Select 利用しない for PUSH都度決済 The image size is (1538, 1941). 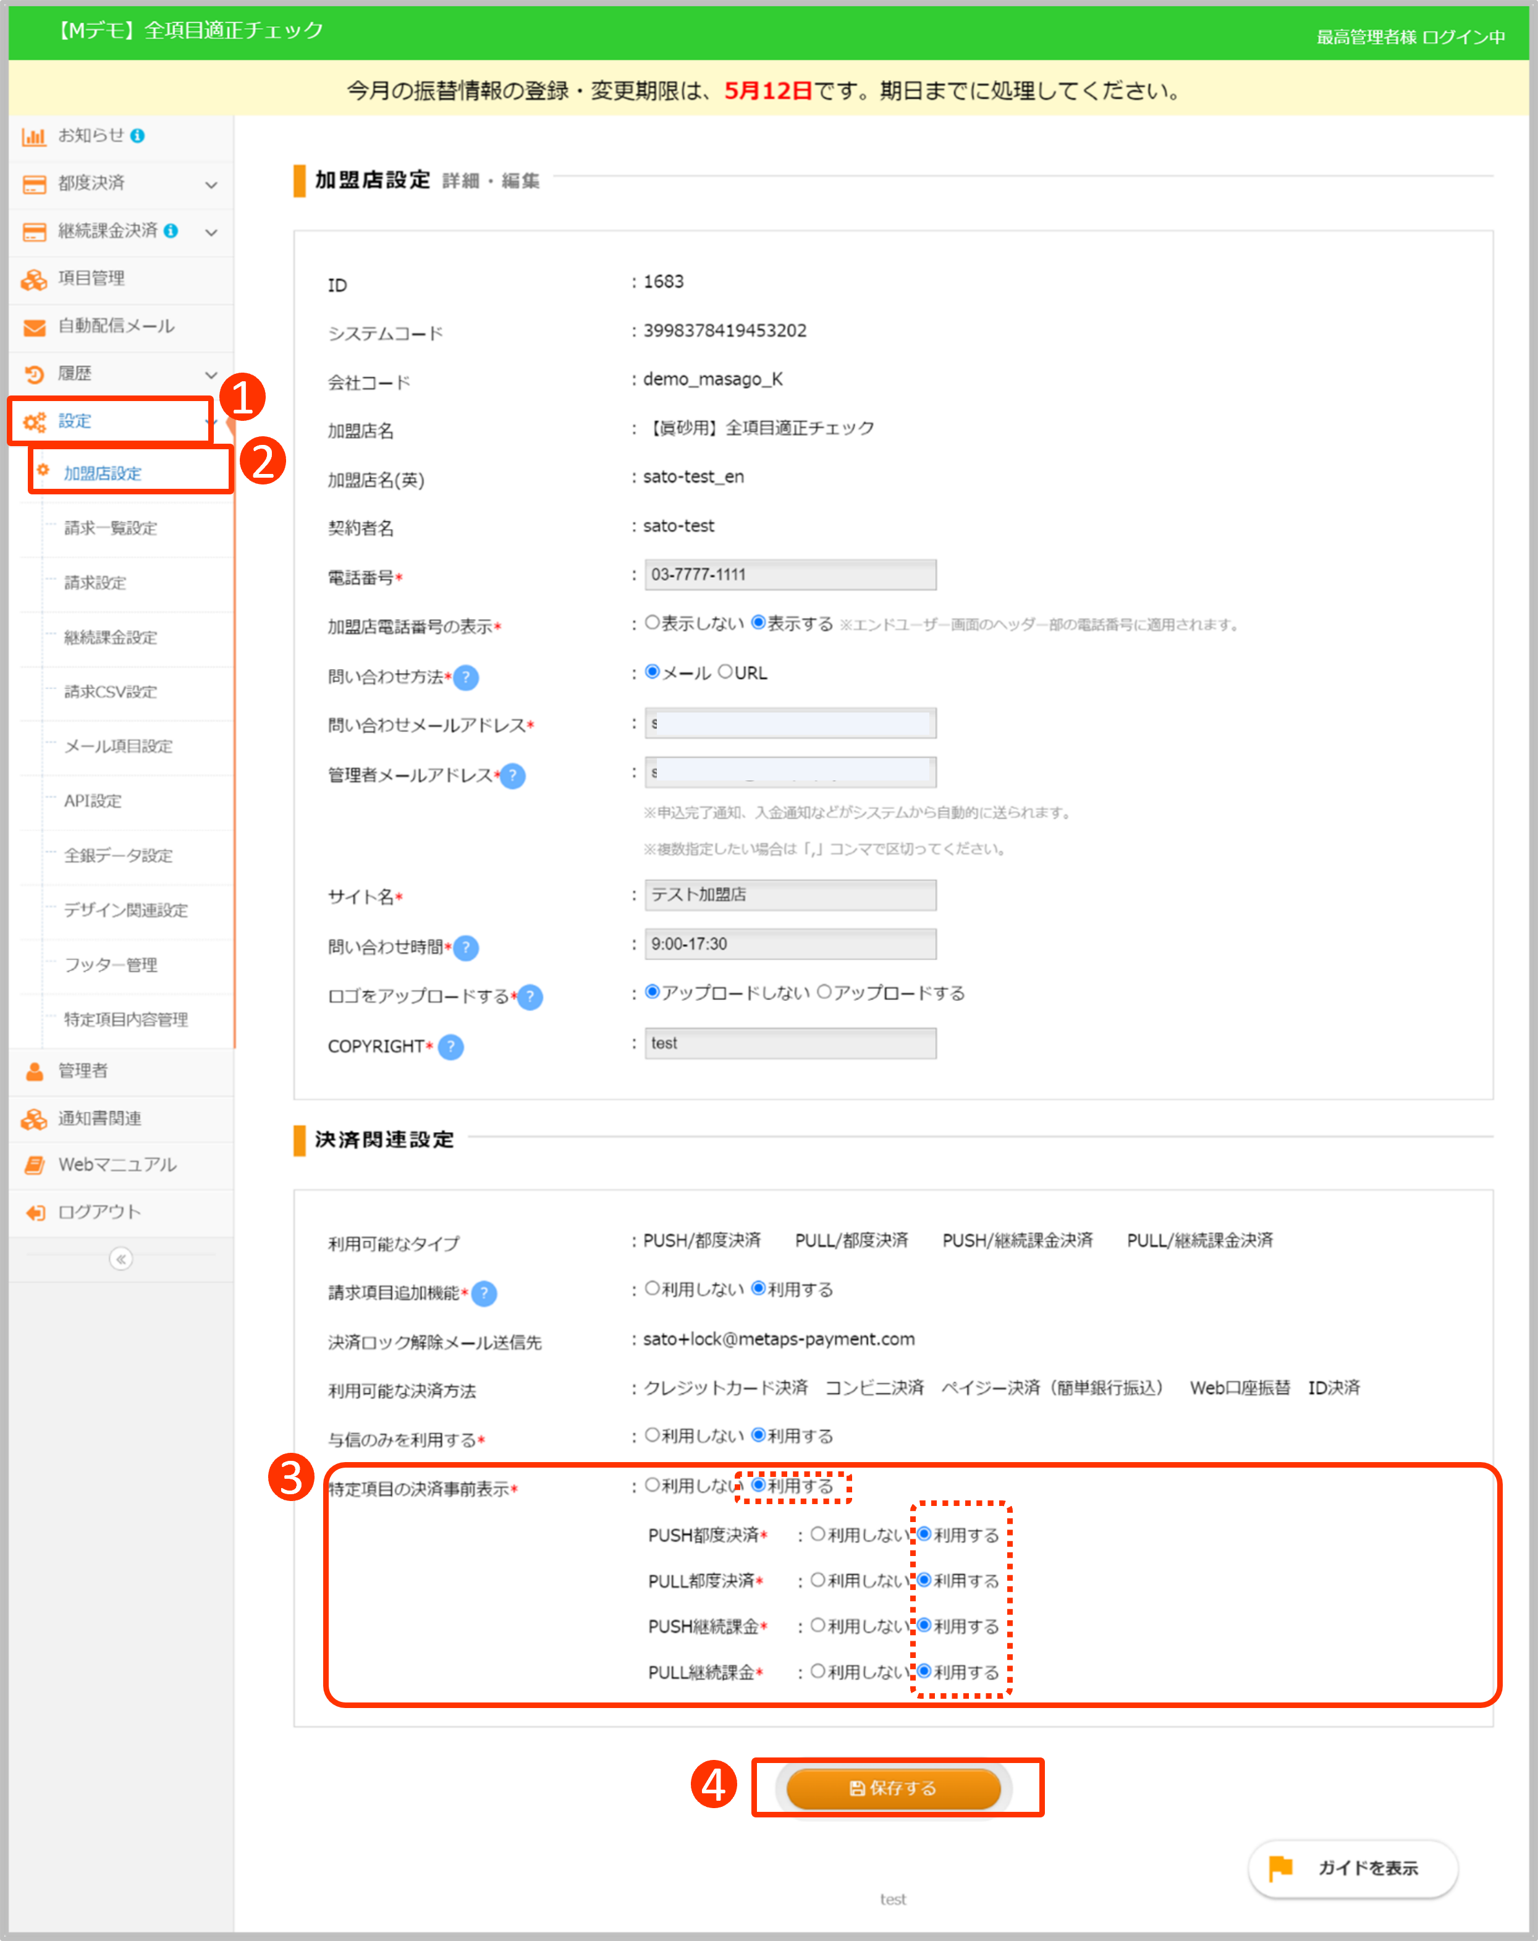pos(818,1534)
